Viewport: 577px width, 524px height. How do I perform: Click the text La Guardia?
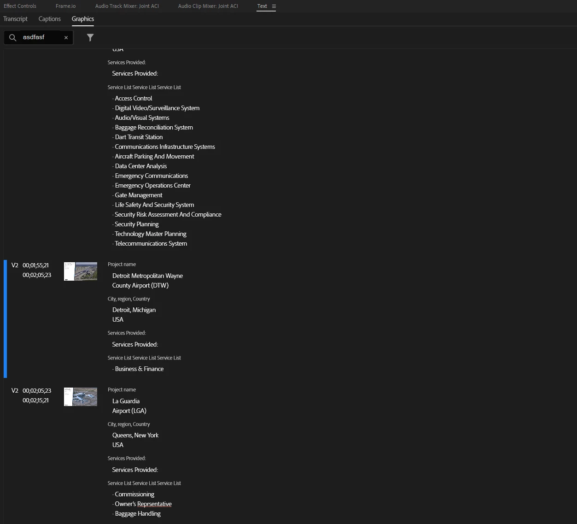coord(126,401)
